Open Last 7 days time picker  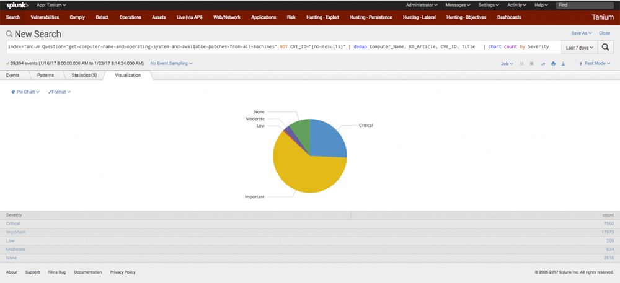[579, 47]
